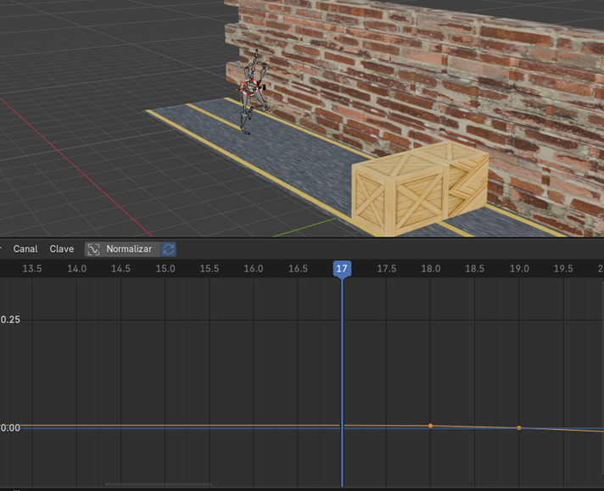Click the 0.00 value axis label

(x=10, y=428)
